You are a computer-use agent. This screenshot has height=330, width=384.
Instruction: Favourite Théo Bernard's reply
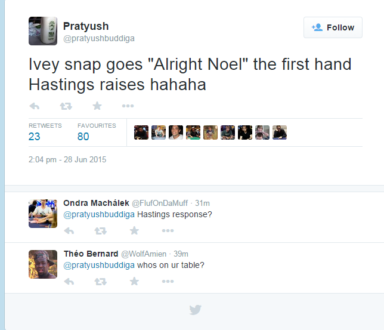(x=134, y=281)
